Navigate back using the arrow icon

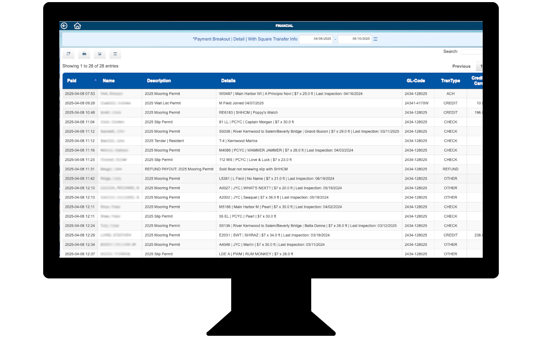click(64, 25)
